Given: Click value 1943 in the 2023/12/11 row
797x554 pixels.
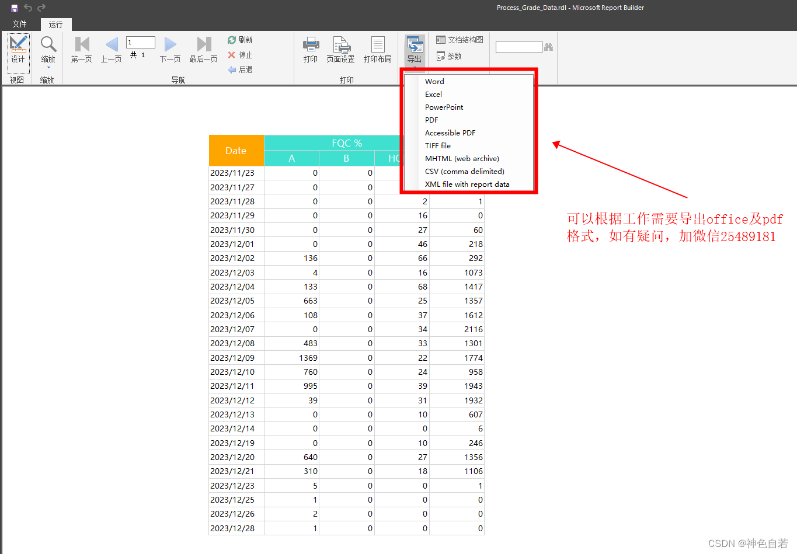Looking at the screenshot, I should [x=474, y=386].
